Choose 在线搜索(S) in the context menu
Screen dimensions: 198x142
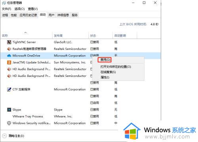[x=108, y=72]
